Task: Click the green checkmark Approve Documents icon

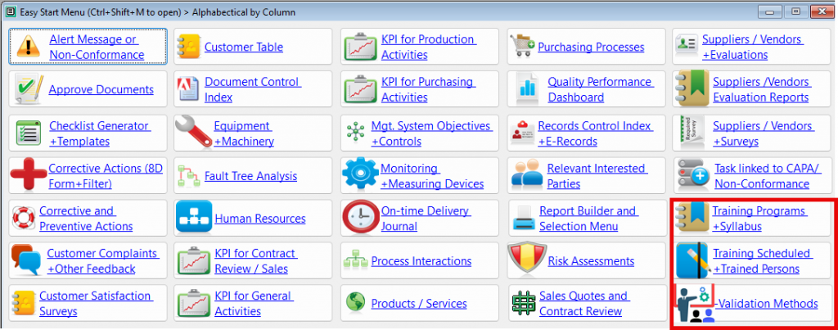Action: pyautogui.click(x=28, y=89)
